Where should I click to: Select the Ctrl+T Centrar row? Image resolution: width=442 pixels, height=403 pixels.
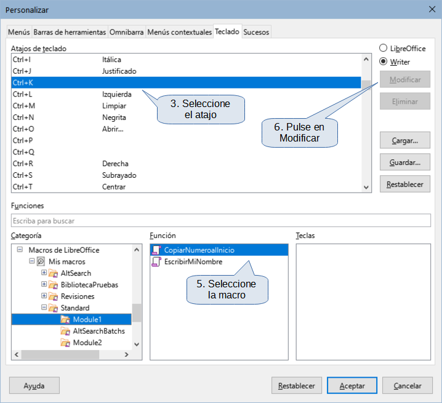(x=186, y=186)
